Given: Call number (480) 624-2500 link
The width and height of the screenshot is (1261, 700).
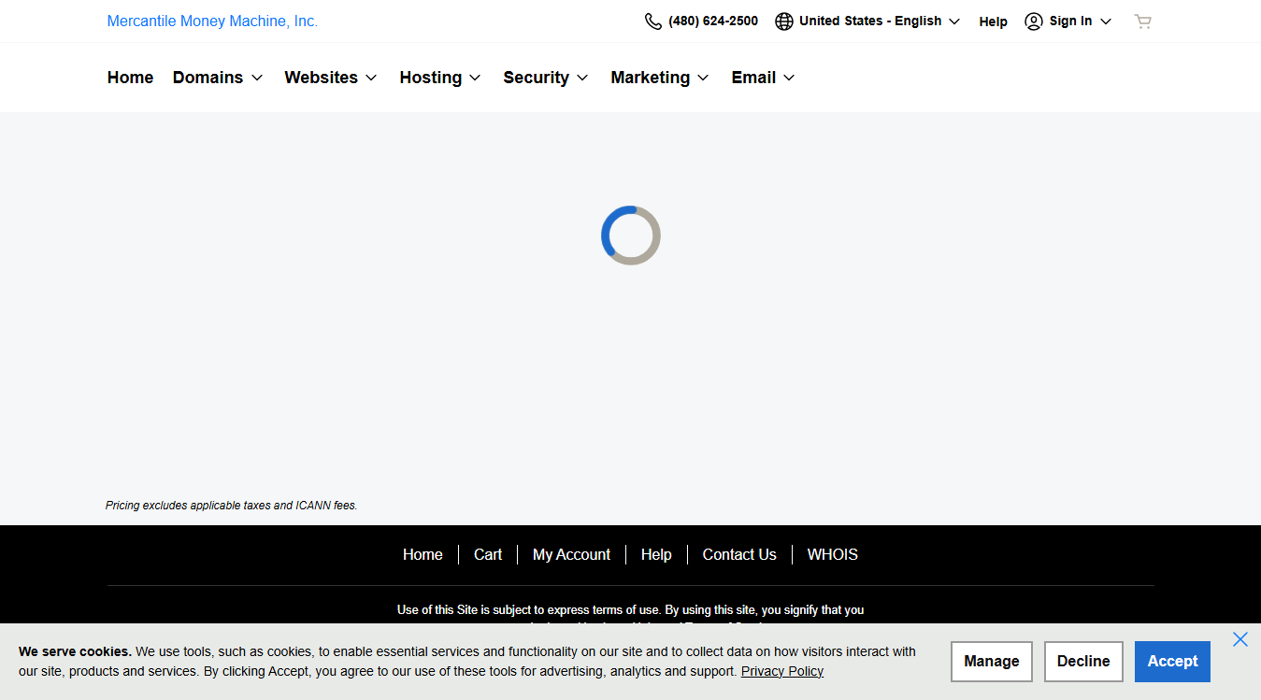Looking at the screenshot, I should click(713, 21).
